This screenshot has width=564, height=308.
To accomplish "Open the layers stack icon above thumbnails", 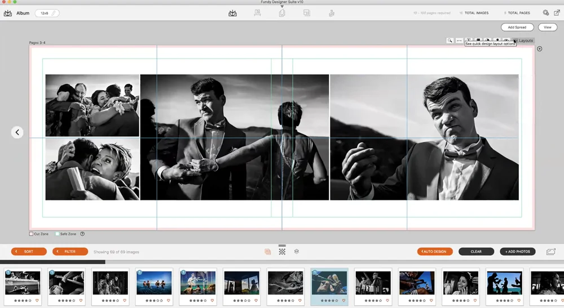I will [x=296, y=251].
